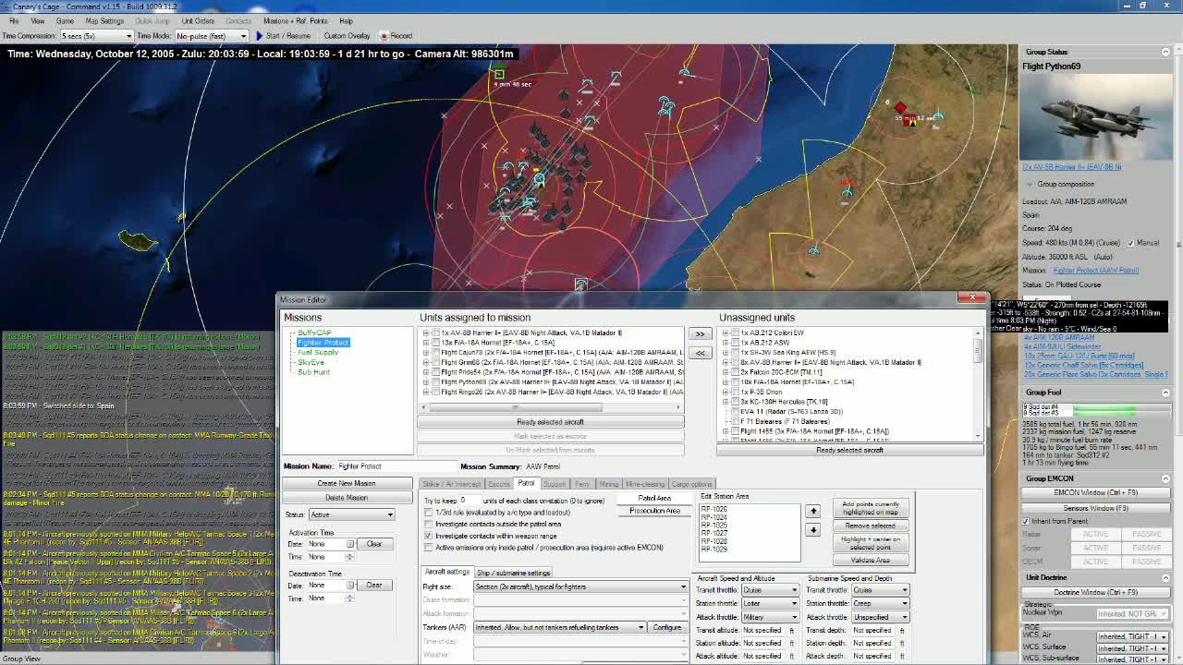1183x665 pixels.
Task: Select BuffyCAP mission in Missions list
Action: [314, 332]
